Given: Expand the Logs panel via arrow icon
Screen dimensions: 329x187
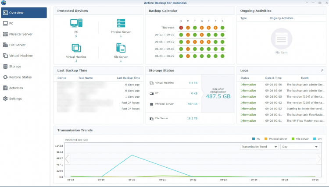Looking at the screenshot, I should click(322, 71).
